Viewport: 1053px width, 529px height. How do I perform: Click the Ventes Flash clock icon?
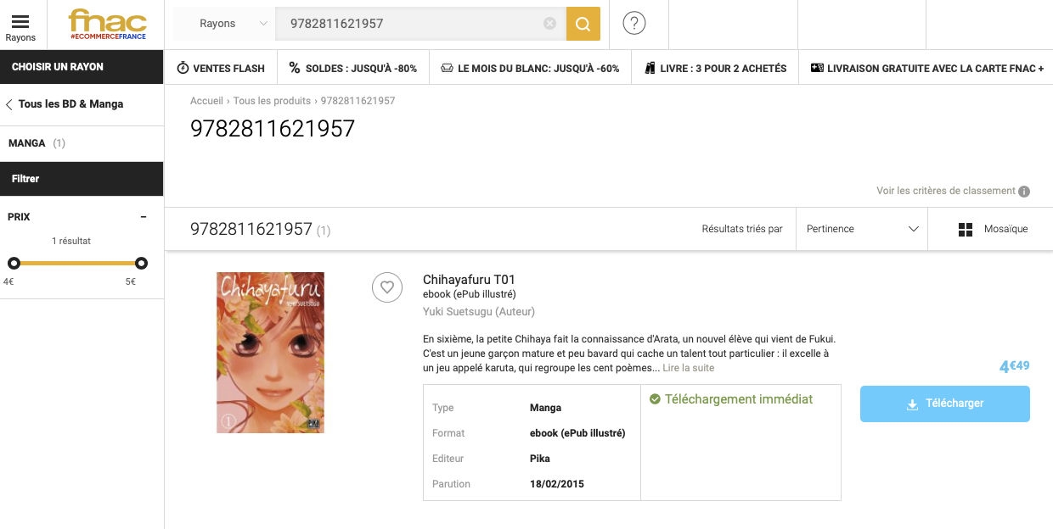click(182, 68)
